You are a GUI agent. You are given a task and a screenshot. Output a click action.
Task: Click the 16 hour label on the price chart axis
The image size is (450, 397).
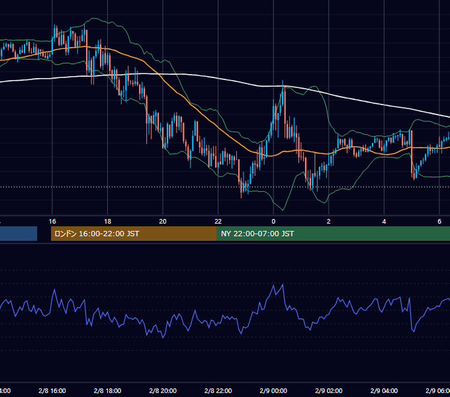tap(52, 222)
